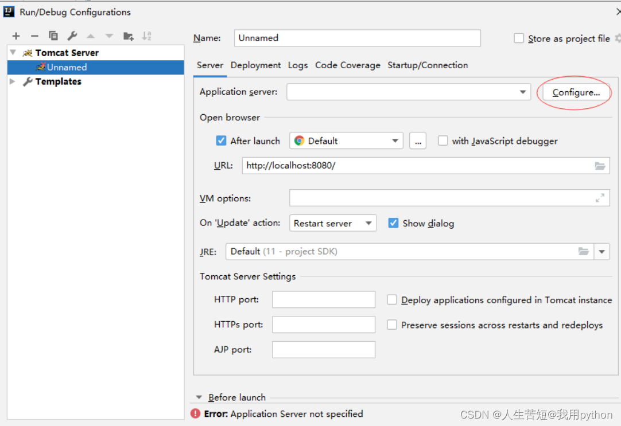The image size is (621, 426).
Task: Click the HTTPs port input field
Action: 324,325
